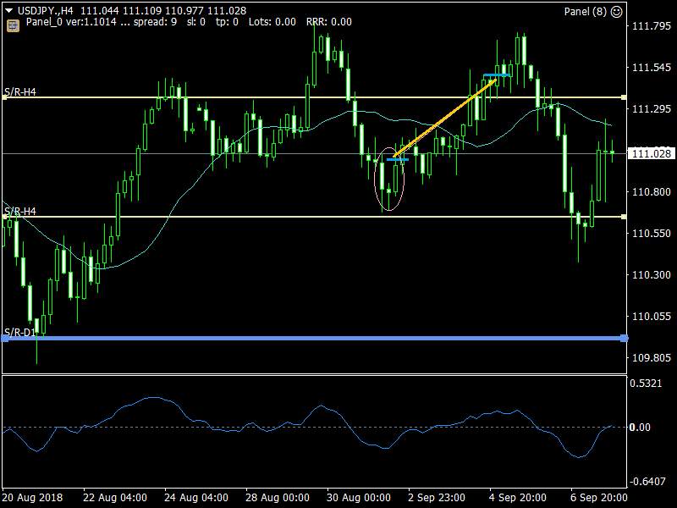The image size is (677, 508).
Task: Click the short blue line at arrow's base
Action: [397, 159]
